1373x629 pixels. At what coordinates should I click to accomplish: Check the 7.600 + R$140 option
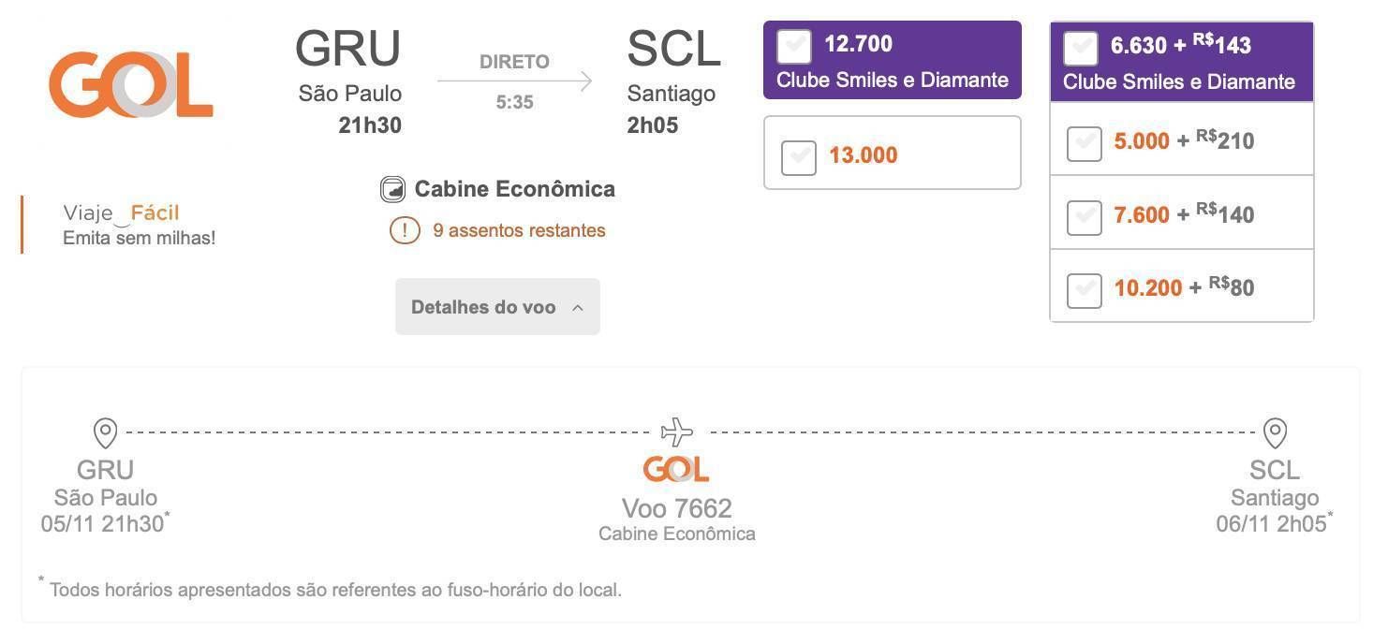[x=1084, y=217]
